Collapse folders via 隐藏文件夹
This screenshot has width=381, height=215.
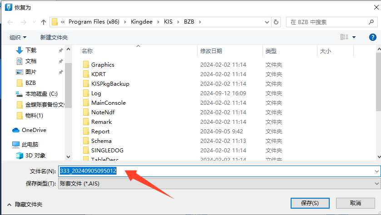pos(25,205)
